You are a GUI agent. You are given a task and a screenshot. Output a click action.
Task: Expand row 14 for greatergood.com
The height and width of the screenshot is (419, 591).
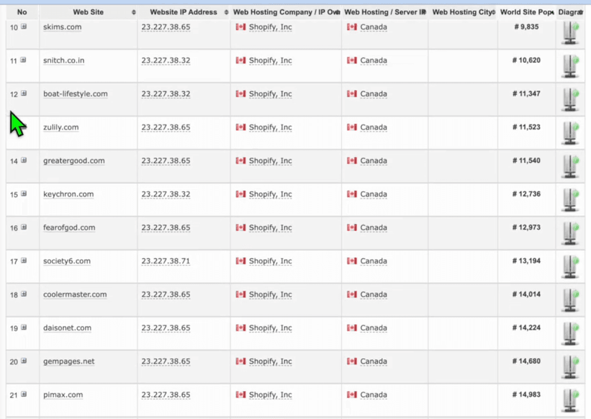[23, 161]
